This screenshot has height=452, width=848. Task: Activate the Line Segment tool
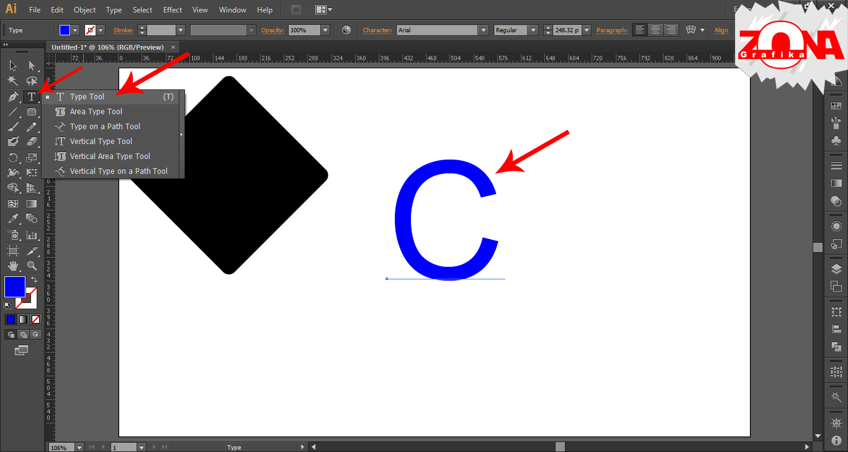13,112
